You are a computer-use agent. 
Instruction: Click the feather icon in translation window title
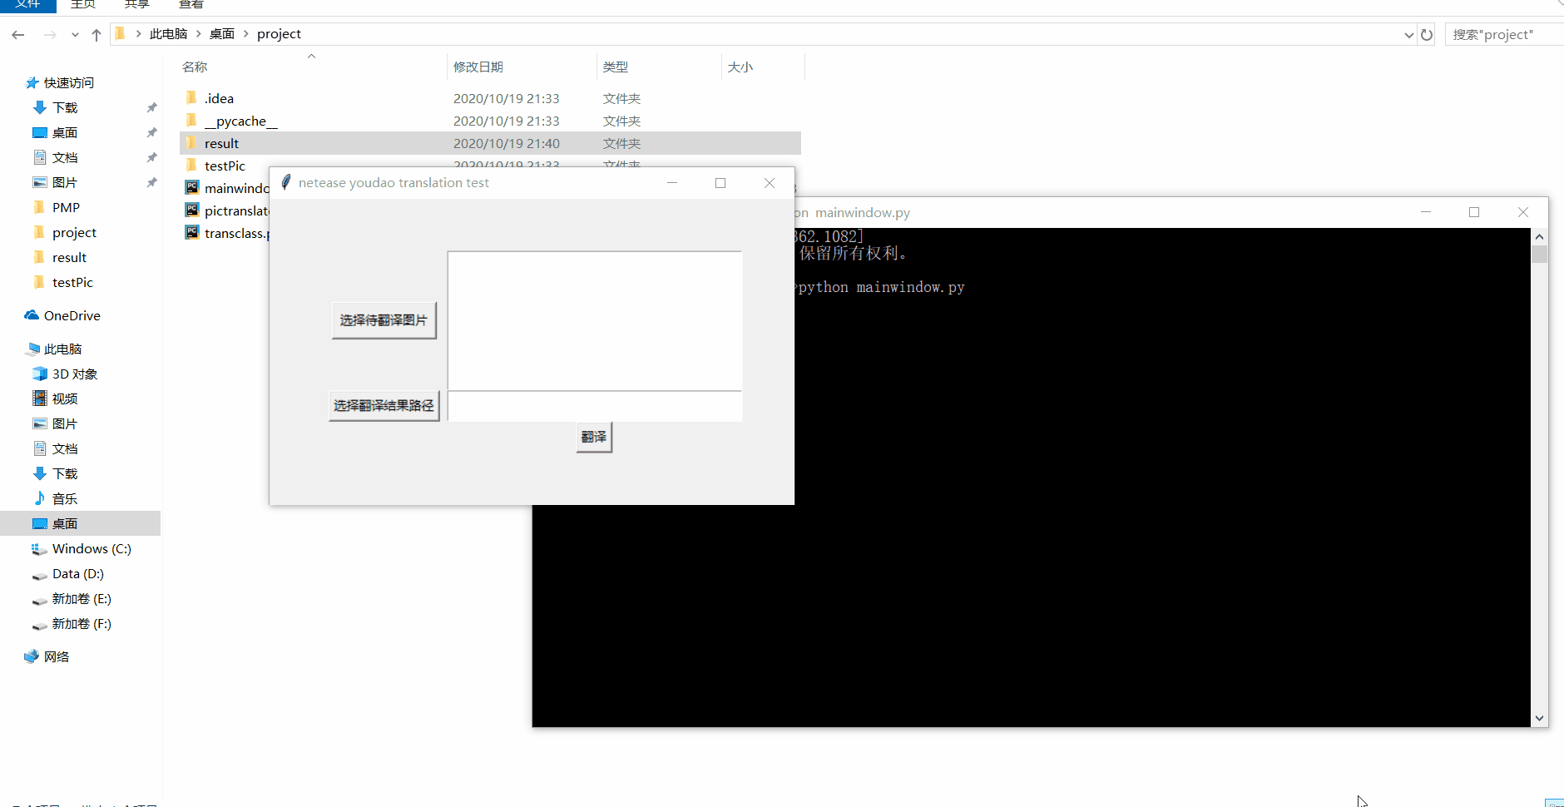click(x=285, y=182)
